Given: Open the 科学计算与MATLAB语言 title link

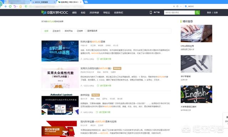Looking at the screenshot, I should [93, 42].
